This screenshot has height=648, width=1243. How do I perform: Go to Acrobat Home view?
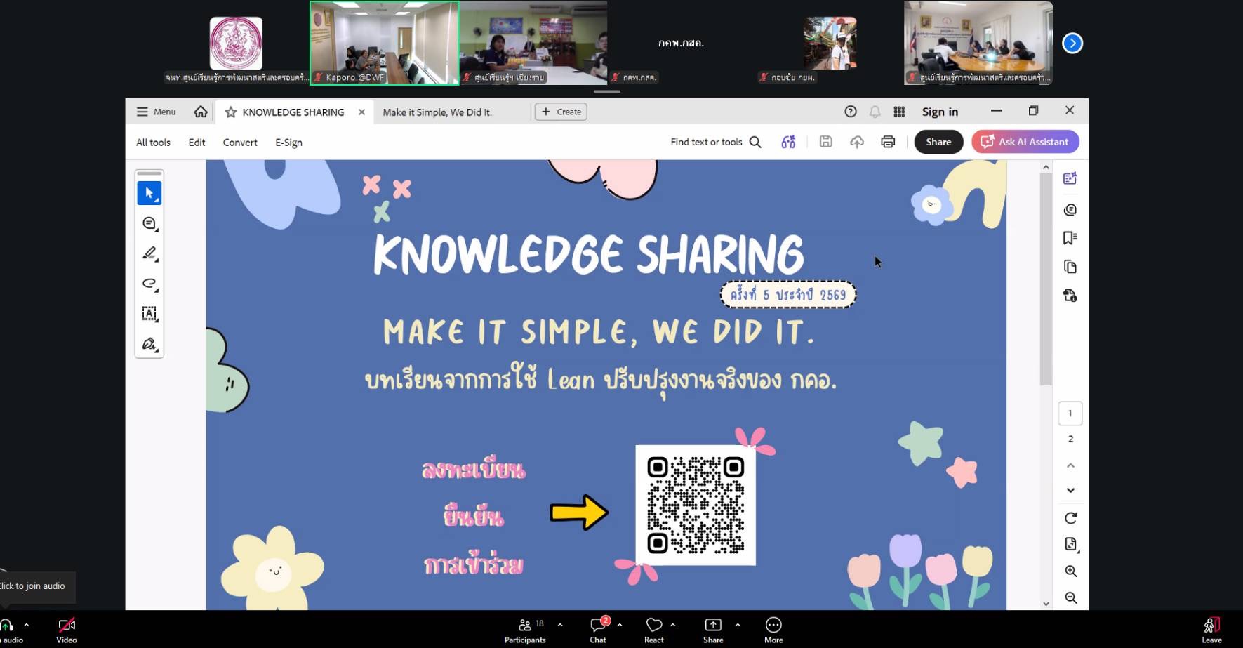(x=201, y=112)
